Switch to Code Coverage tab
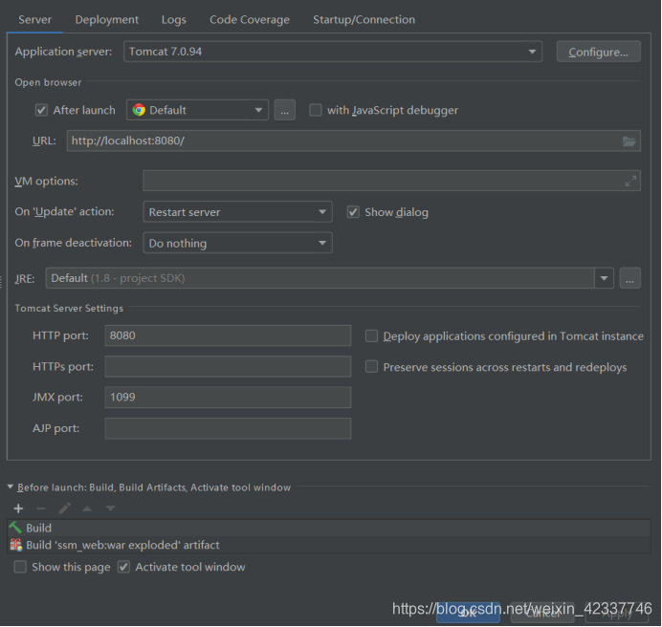This screenshot has width=662, height=627. pos(250,20)
